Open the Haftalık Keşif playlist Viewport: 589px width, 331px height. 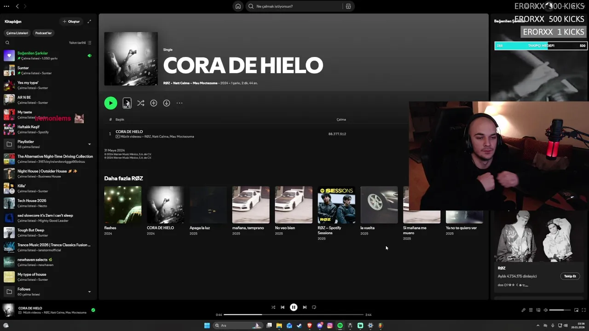pos(48,129)
